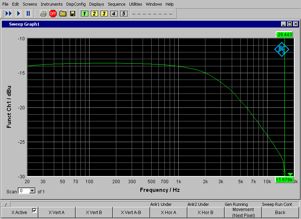Click the X cursor marker on curve
Viewport: 301px width, 219px height.
pyautogui.click(x=284, y=172)
